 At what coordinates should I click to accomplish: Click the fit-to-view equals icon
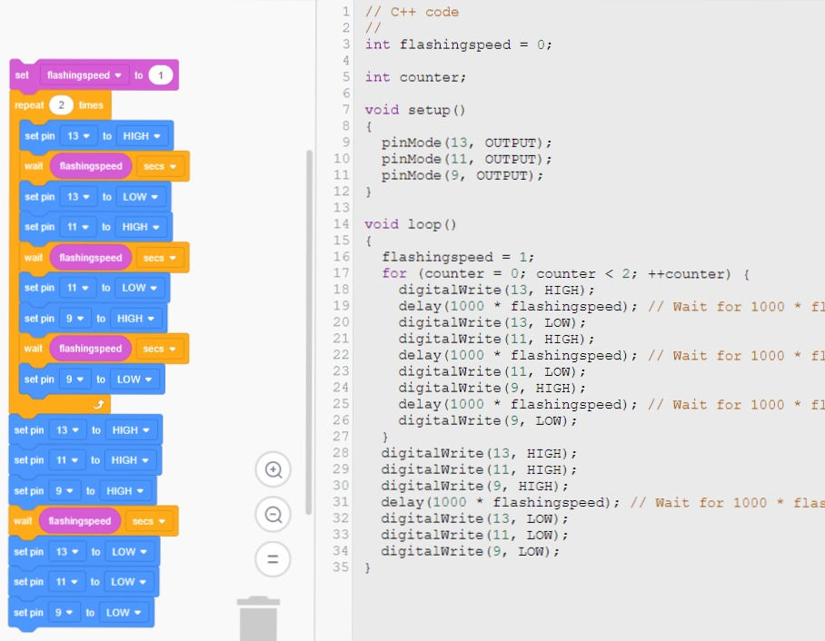pyautogui.click(x=273, y=559)
